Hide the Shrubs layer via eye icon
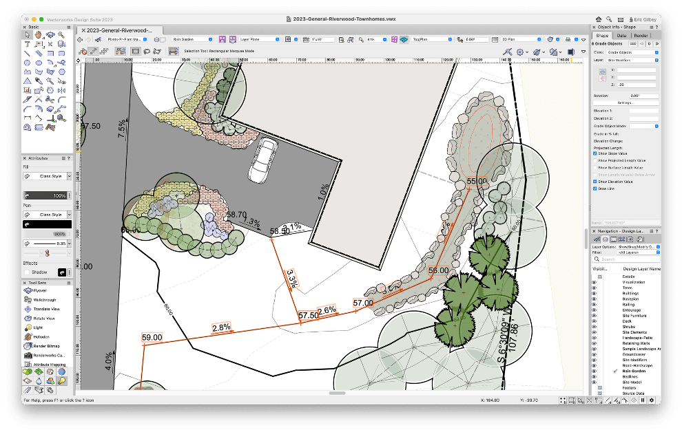 tap(595, 327)
